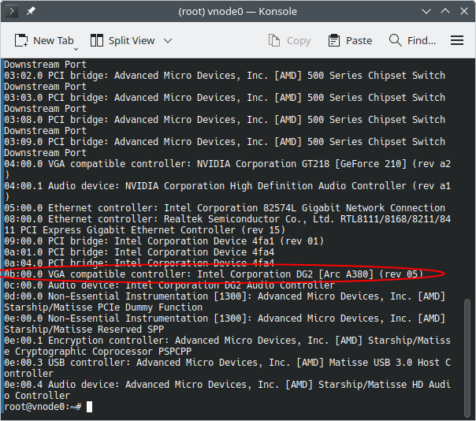Maximize the Konsole window
Image resolution: width=476 pixels, height=421 pixels.
click(x=445, y=11)
